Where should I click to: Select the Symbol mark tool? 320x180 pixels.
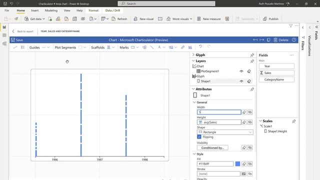pyautogui.click(x=144, y=47)
